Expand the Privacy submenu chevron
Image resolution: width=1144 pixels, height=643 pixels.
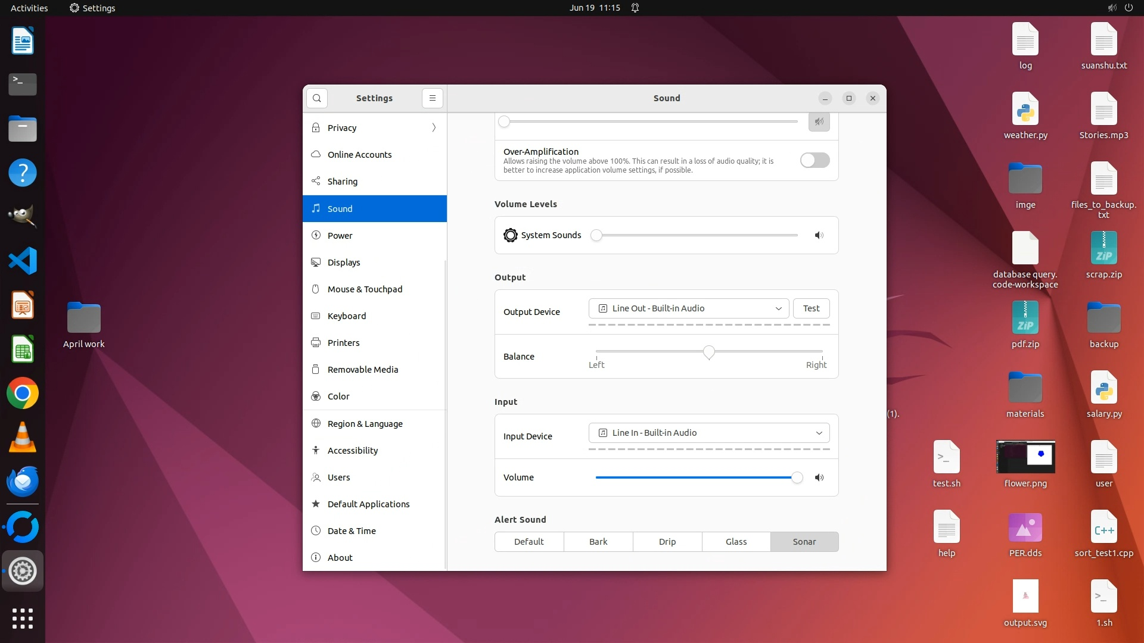(x=434, y=128)
